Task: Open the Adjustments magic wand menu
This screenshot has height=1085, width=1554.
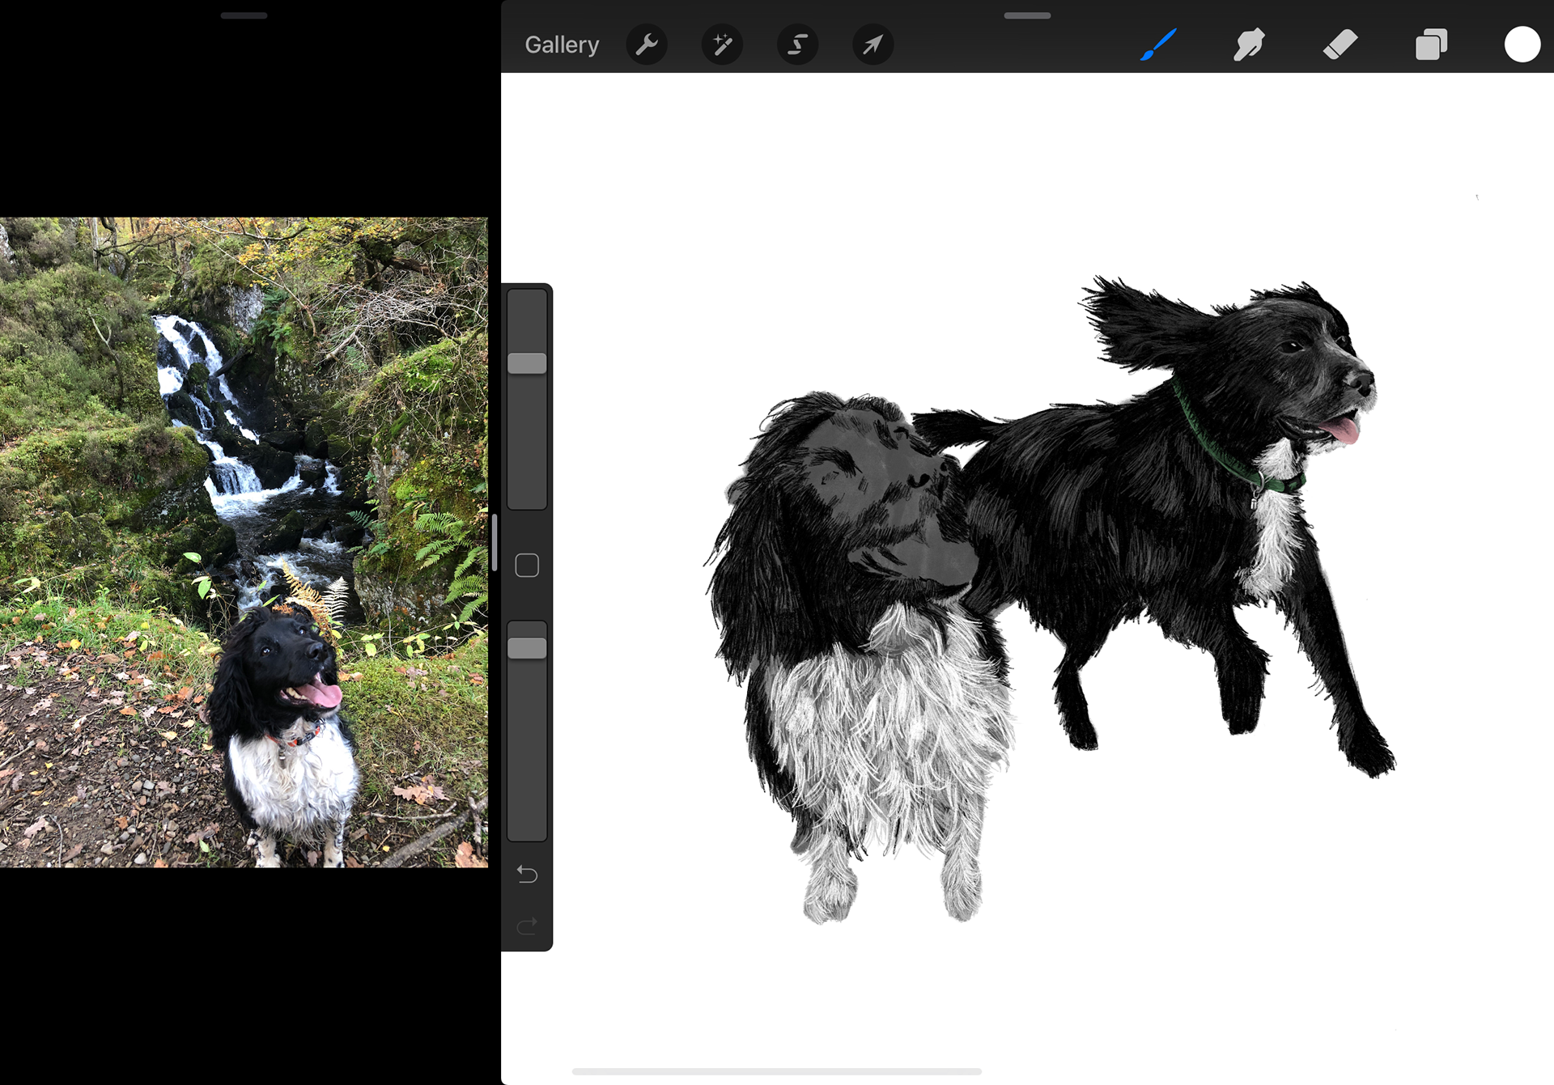Action: tap(722, 45)
